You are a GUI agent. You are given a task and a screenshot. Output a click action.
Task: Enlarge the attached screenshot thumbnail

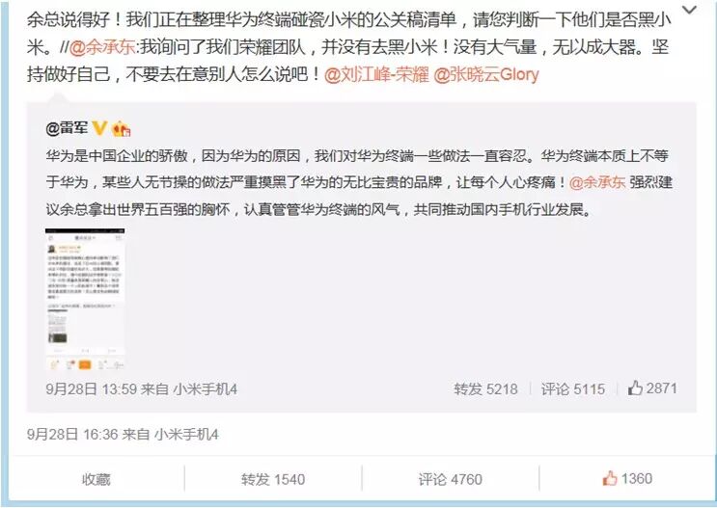pos(85,299)
